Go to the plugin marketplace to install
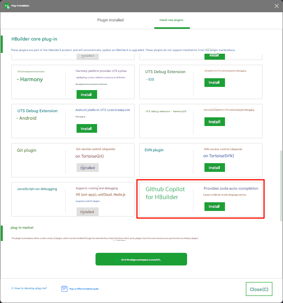The height and width of the screenshot is (303, 283). point(141,259)
